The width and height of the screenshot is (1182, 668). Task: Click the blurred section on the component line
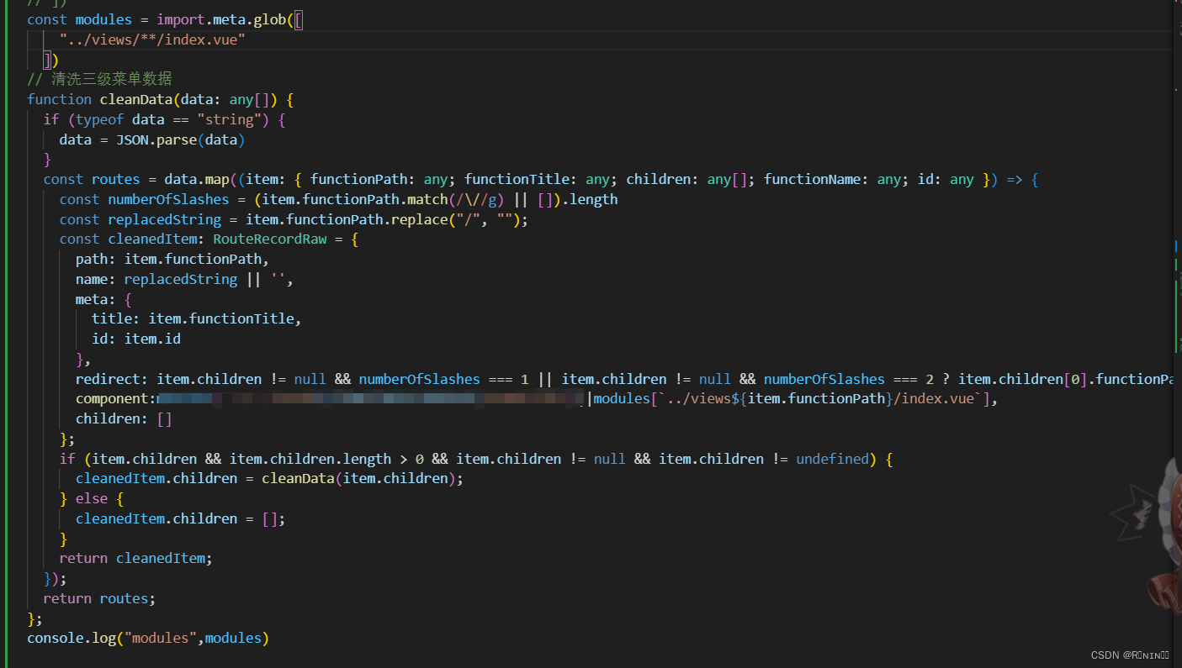[370, 398]
